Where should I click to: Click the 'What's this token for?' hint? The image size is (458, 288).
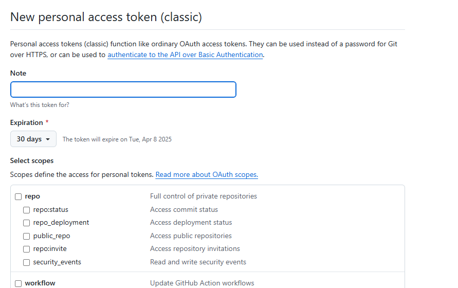[40, 105]
